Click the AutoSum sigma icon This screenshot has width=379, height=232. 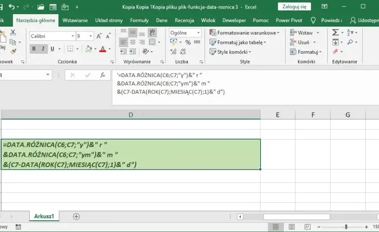coord(335,32)
